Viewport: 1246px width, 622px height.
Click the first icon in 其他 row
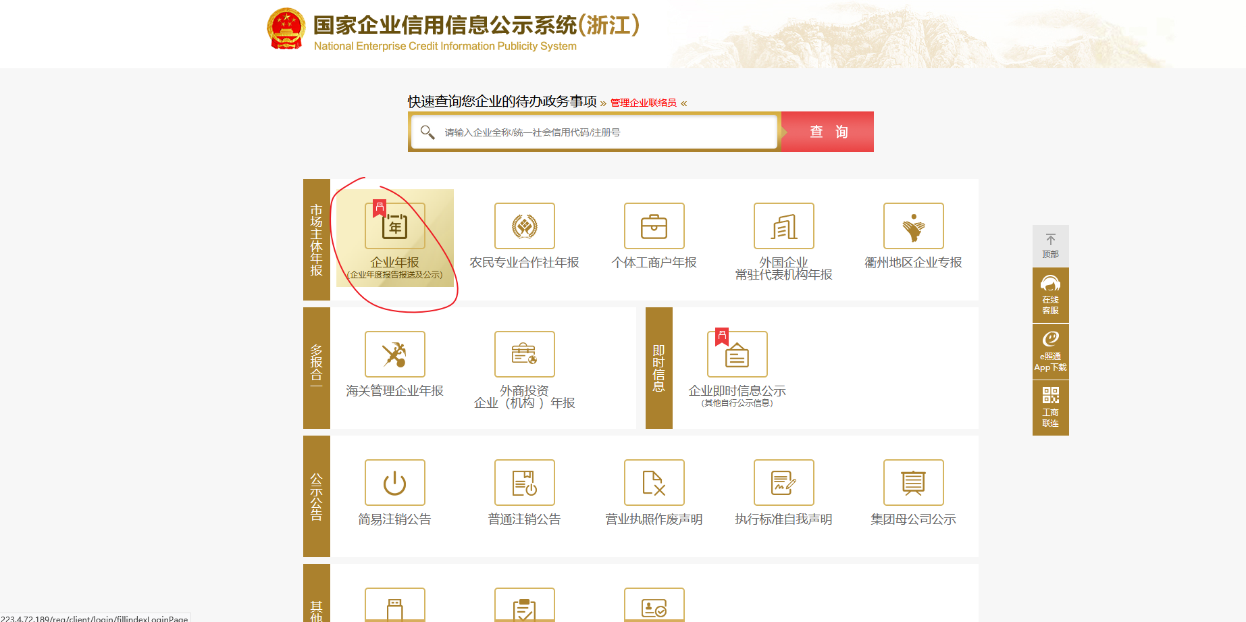coord(395,605)
